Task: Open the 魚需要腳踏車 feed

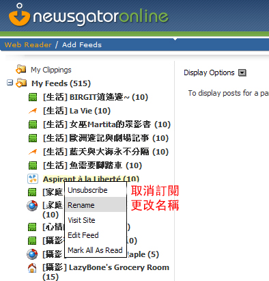Action: pos(92,165)
